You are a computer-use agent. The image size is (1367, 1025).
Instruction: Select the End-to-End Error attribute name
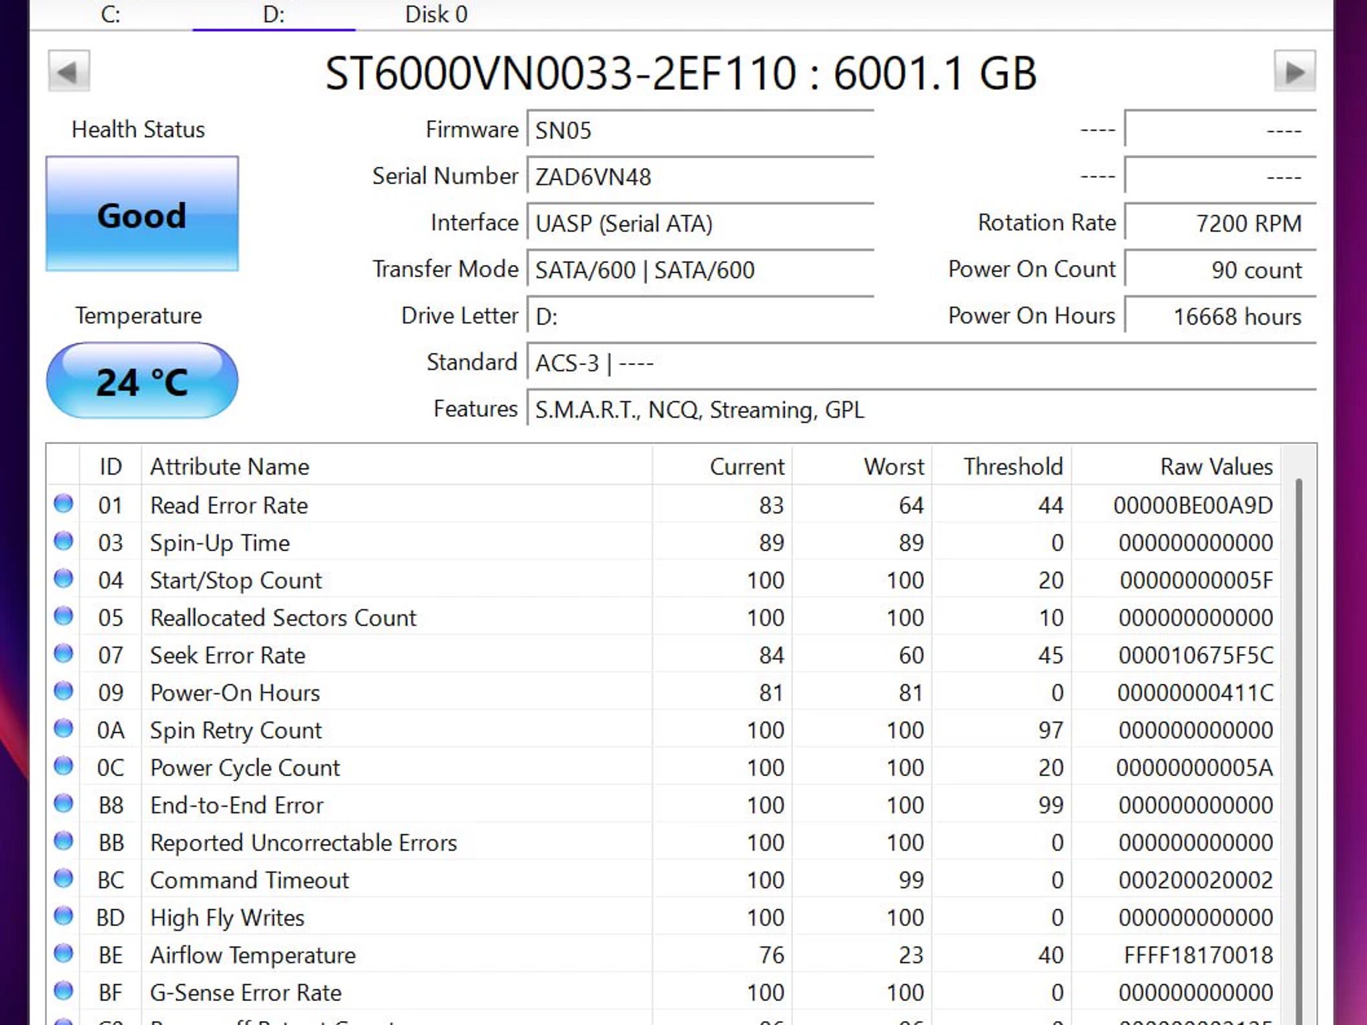pyautogui.click(x=236, y=805)
